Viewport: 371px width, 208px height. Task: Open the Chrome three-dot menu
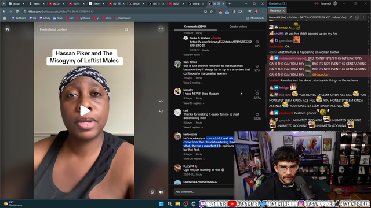(x=263, y=12)
